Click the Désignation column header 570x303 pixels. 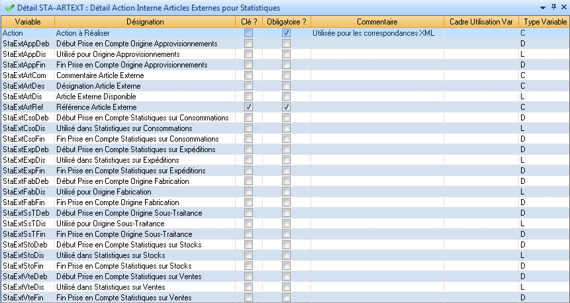[144, 22]
